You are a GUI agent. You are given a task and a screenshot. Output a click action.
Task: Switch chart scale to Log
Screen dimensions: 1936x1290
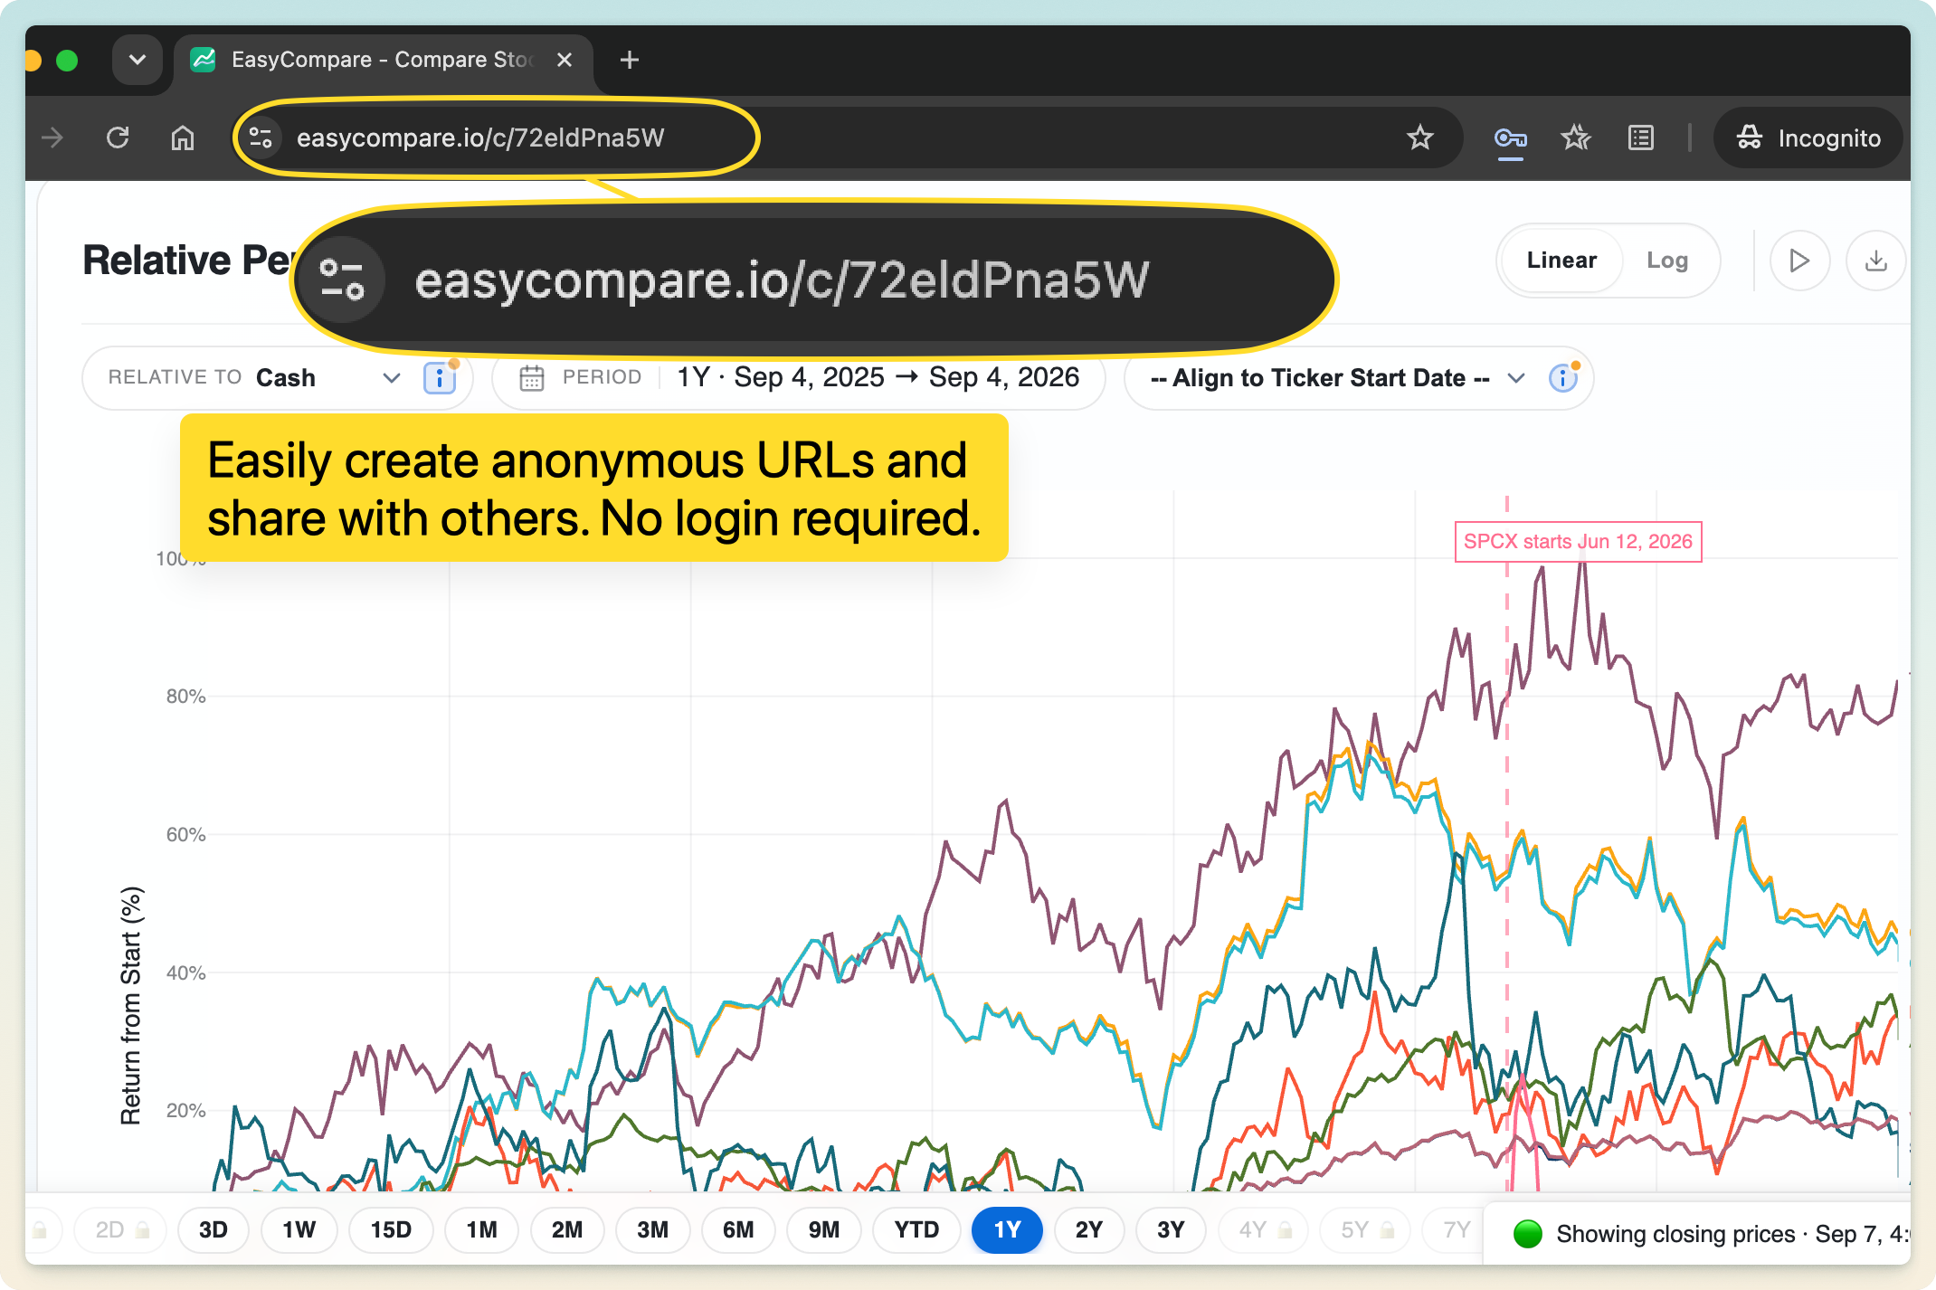pyautogui.click(x=1667, y=261)
